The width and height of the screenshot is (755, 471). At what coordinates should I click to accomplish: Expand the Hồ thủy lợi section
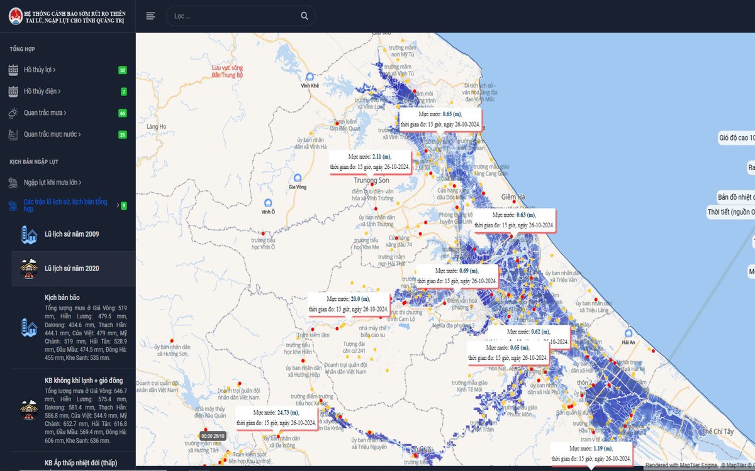40,70
